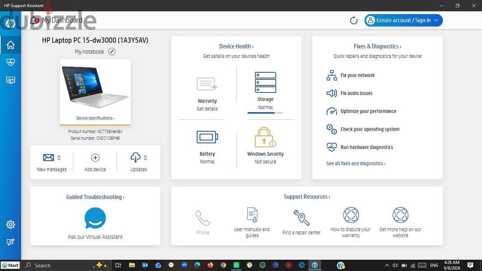
Task: Open the Virtual Assistant chat bubble
Action: (x=95, y=218)
